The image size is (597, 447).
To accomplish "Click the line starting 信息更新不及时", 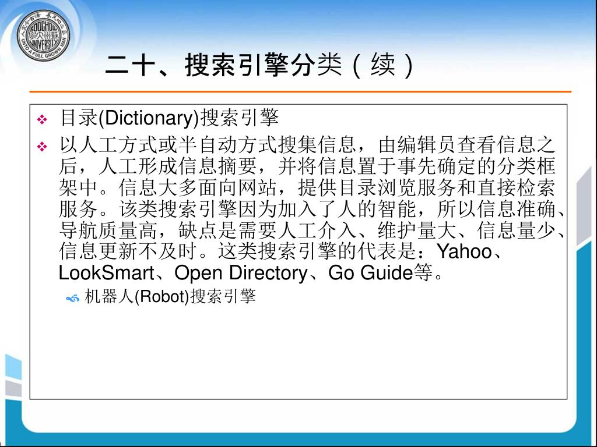I will tap(282, 251).
